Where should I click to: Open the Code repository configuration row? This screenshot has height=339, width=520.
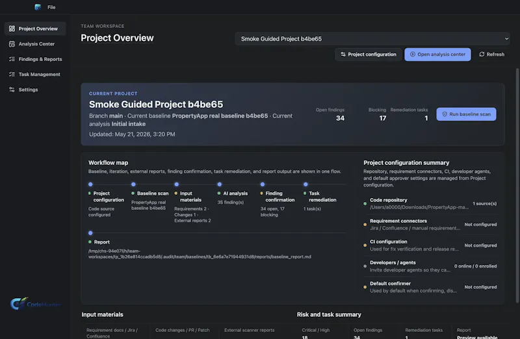click(x=430, y=203)
